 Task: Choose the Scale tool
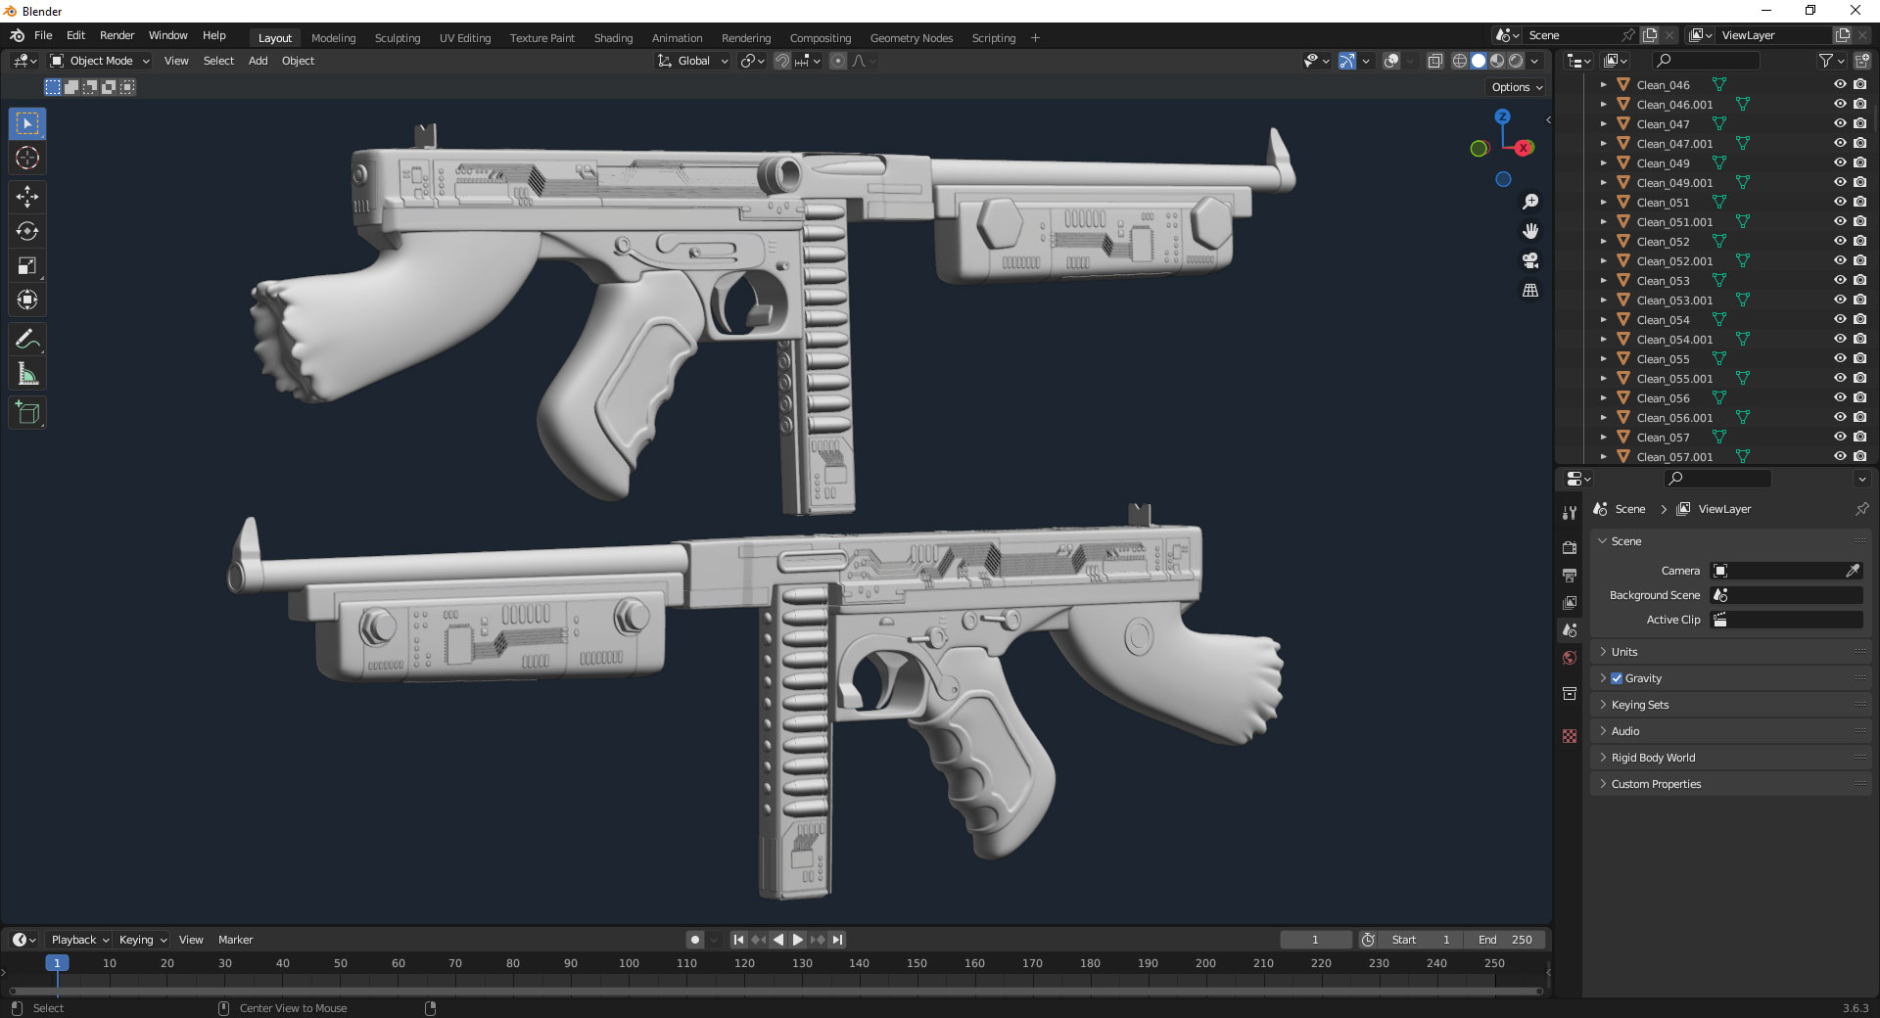point(27,265)
